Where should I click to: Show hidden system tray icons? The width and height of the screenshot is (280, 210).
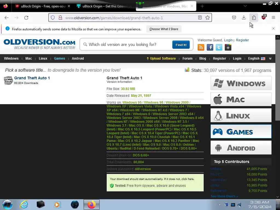point(220,205)
